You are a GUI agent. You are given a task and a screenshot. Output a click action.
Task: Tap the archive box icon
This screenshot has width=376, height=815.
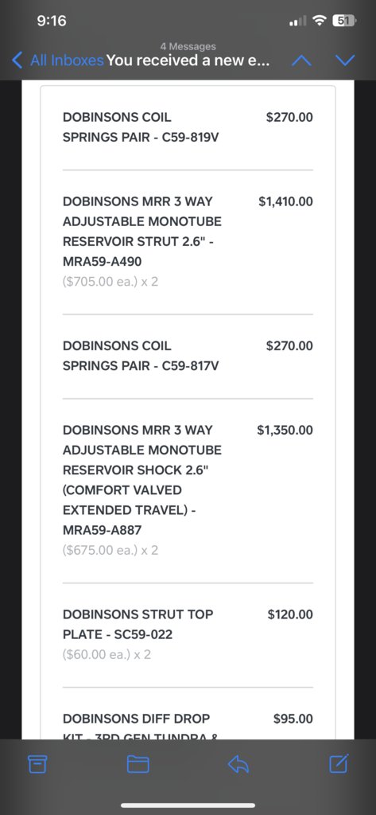point(37,763)
